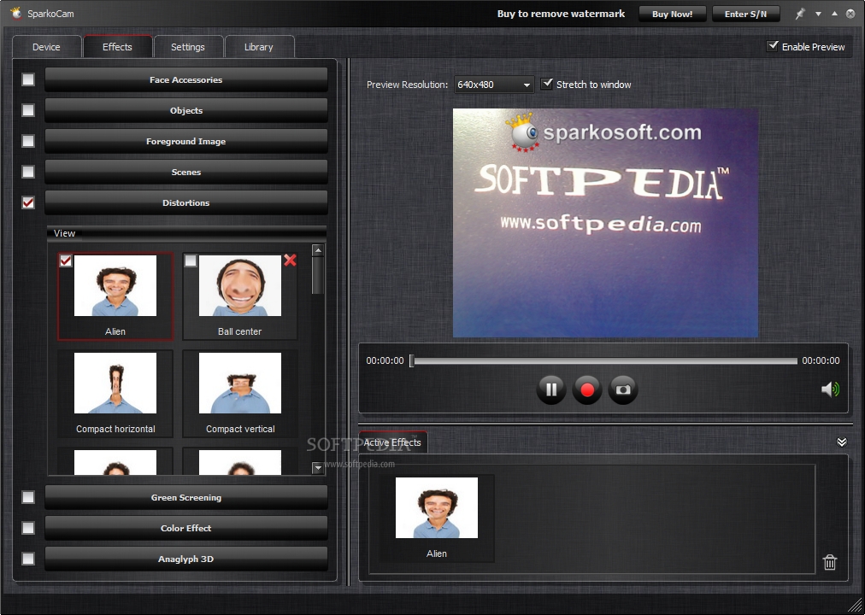Click the effects list scroll up arrow

click(317, 250)
